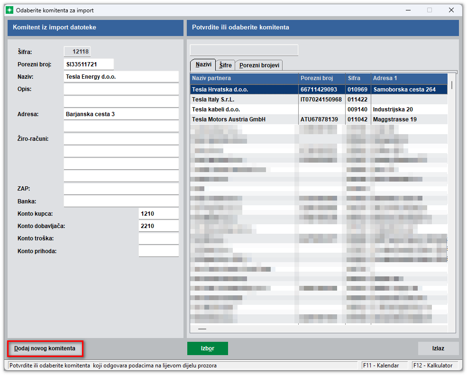Image resolution: width=467 pixels, height=375 pixels.
Task: Select Tesla Hrvatska d.o.o. row
Action: point(244,90)
